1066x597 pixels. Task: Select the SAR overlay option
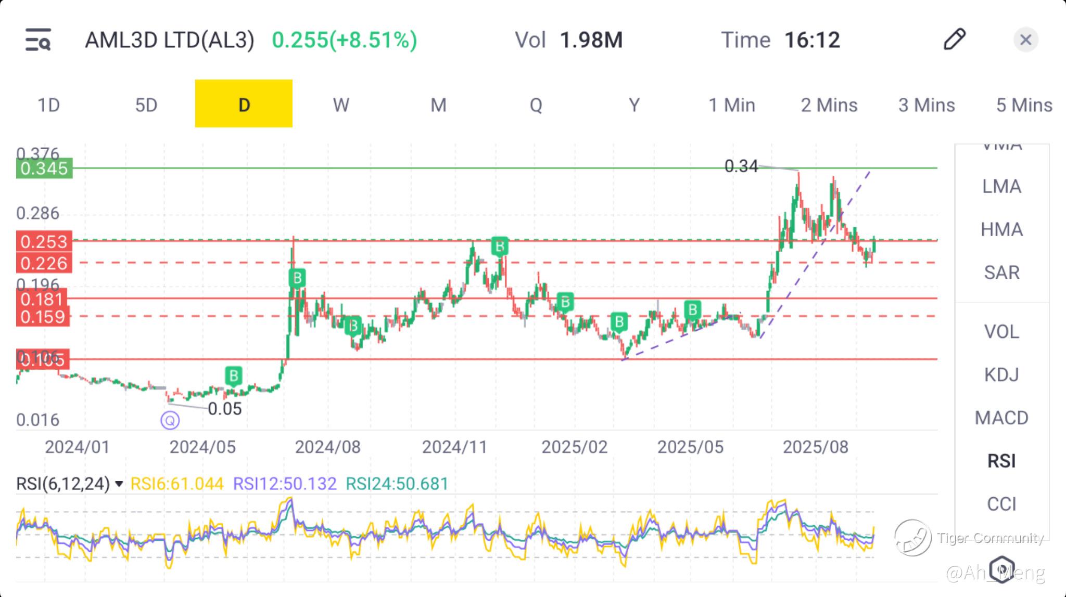(1001, 272)
